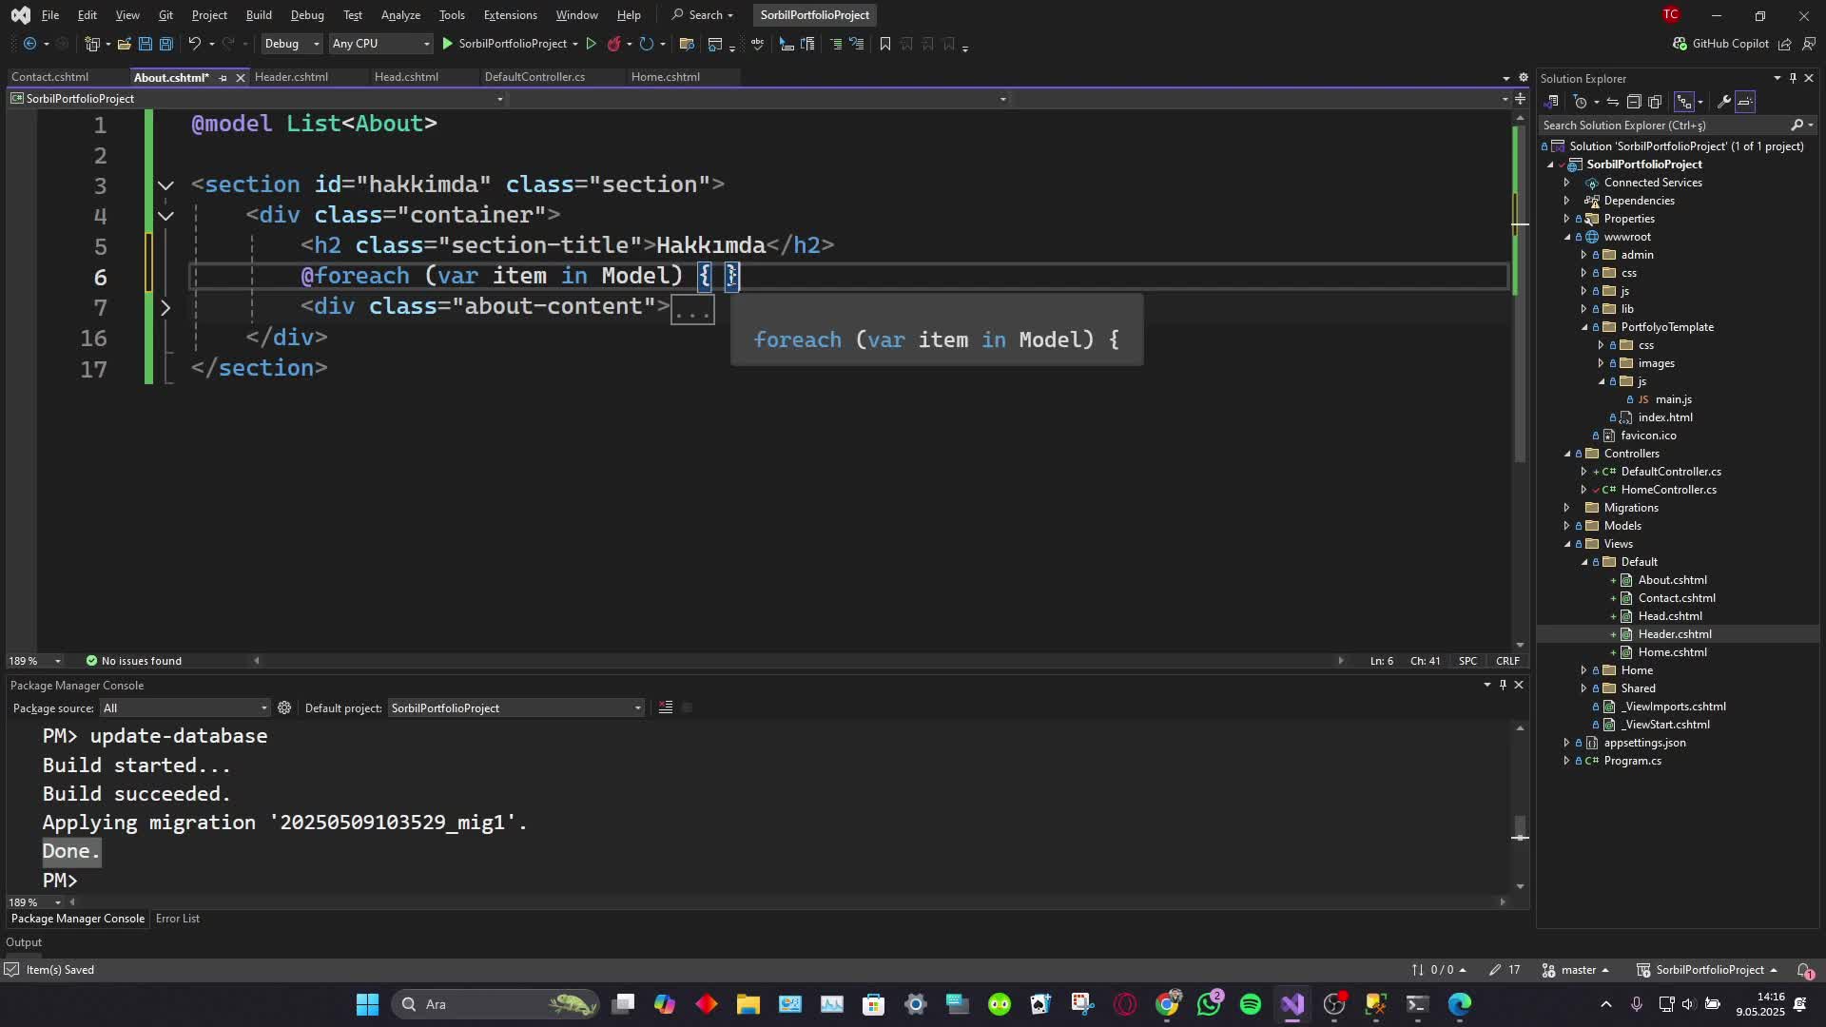Click the No issues found status indicator

click(x=133, y=661)
